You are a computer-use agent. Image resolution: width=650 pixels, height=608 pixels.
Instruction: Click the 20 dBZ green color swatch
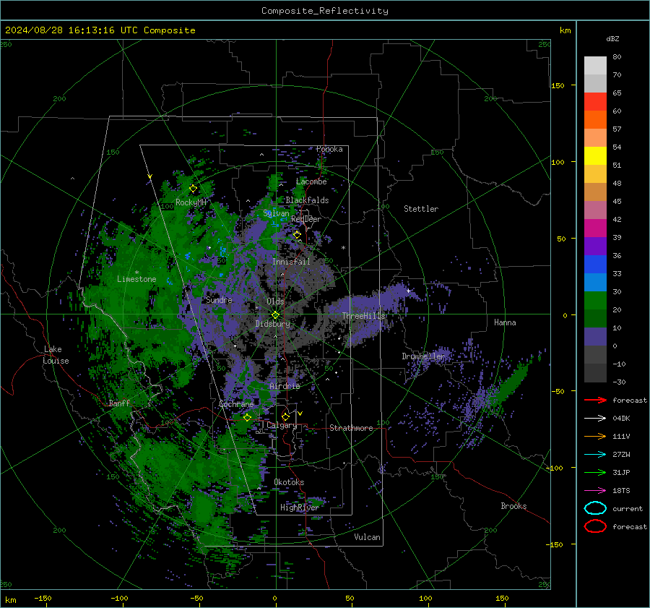point(595,301)
